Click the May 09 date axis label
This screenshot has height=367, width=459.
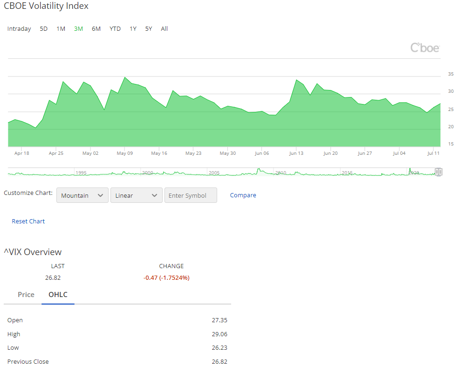125,153
